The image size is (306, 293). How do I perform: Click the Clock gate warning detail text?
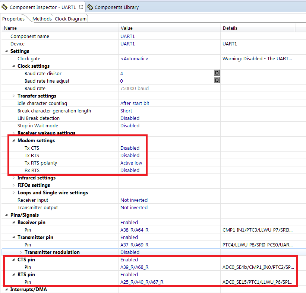click(257, 59)
